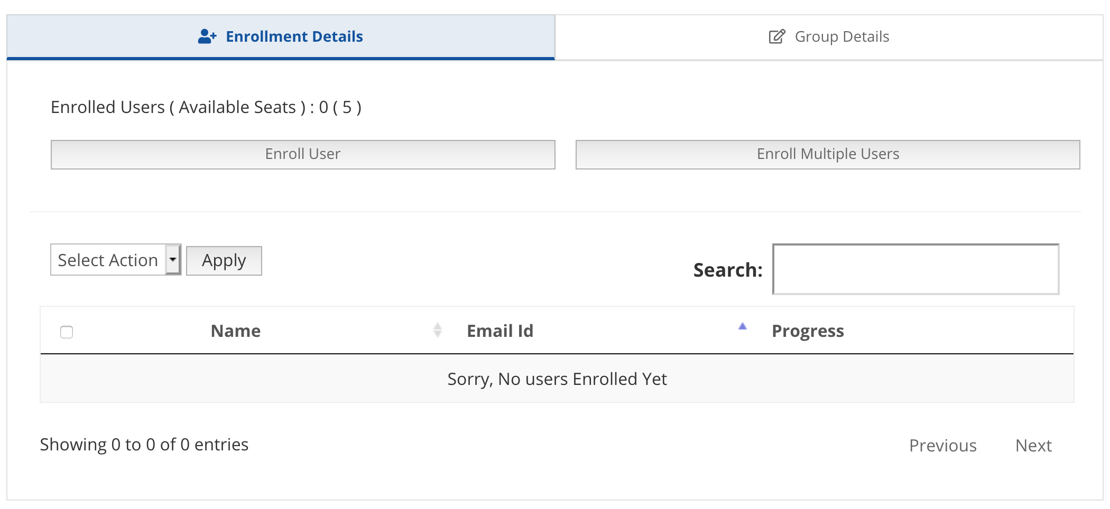Toggle the select-all users checkbox
Viewport: 1110px width, 509px height.
(x=67, y=332)
